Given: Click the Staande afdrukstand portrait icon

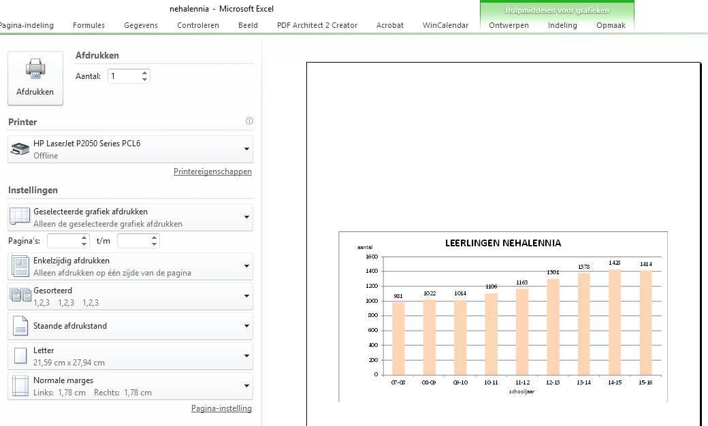Looking at the screenshot, I should click(x=20, y=326).
